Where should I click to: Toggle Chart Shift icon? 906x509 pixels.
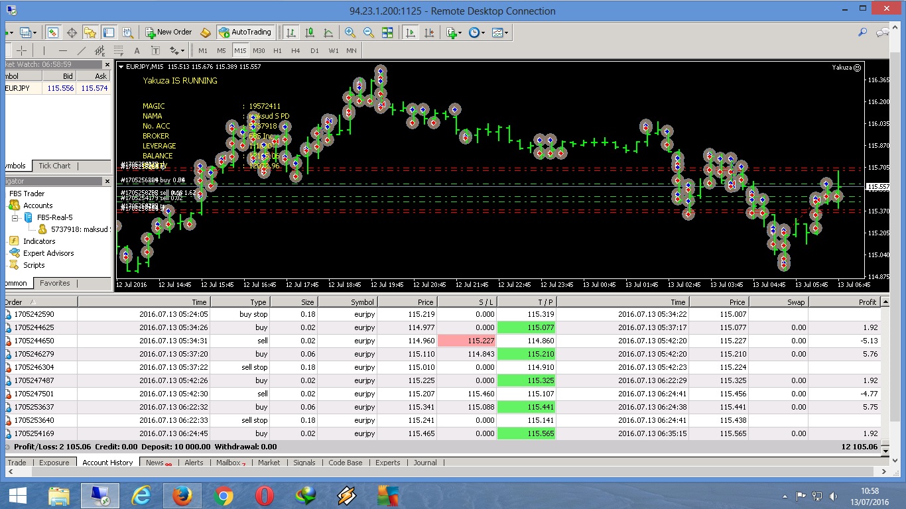point(429,32)
